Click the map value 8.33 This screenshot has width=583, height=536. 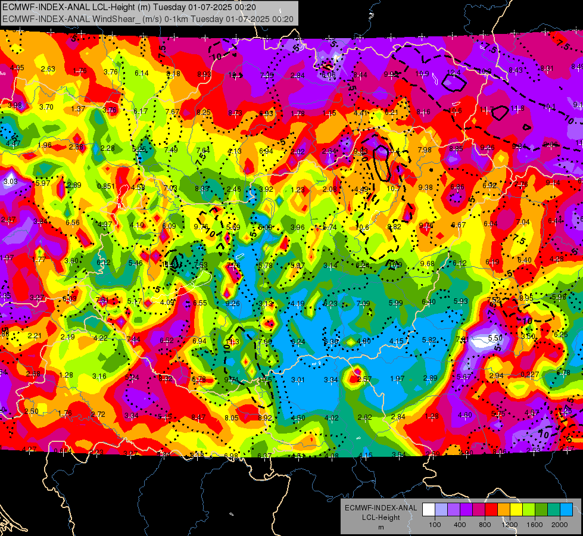(x=202, y=189)
